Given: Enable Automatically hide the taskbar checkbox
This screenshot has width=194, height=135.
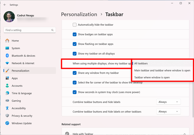Looking at the screenshot, I should coord(75,25).
